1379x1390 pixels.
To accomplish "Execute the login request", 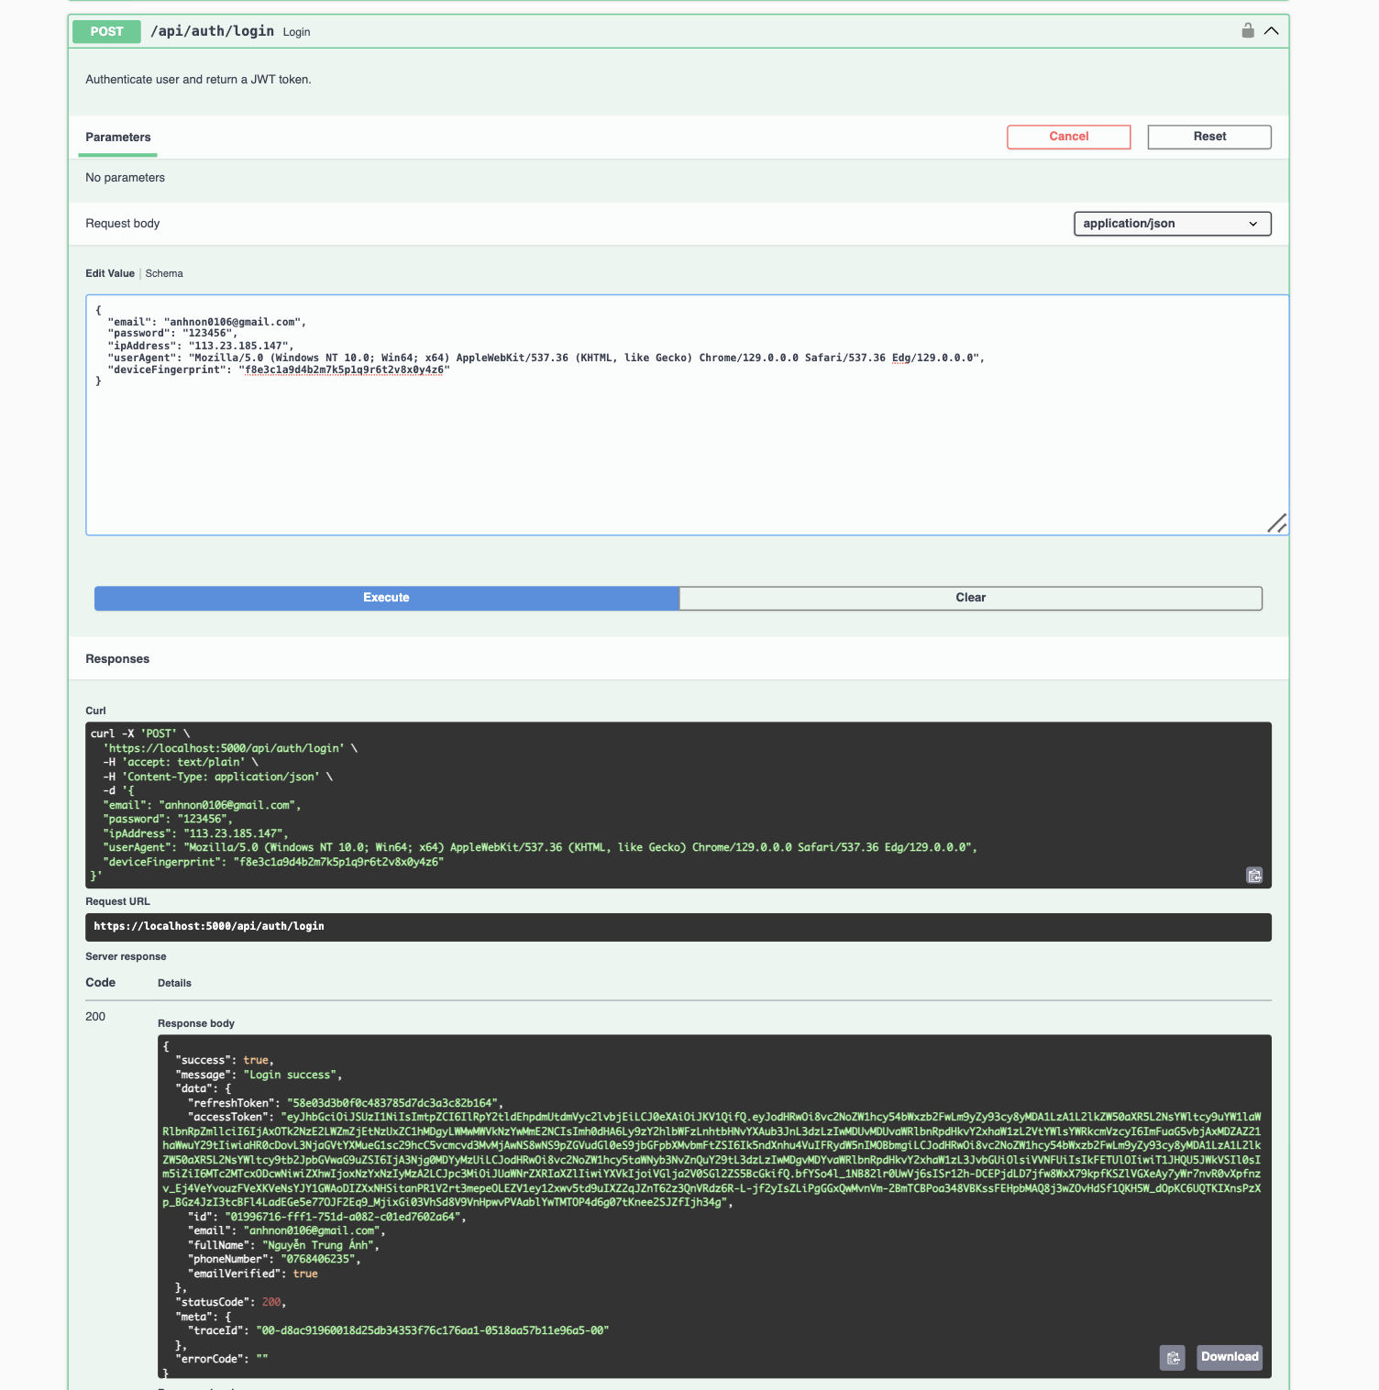I will [x=386, y=598].
